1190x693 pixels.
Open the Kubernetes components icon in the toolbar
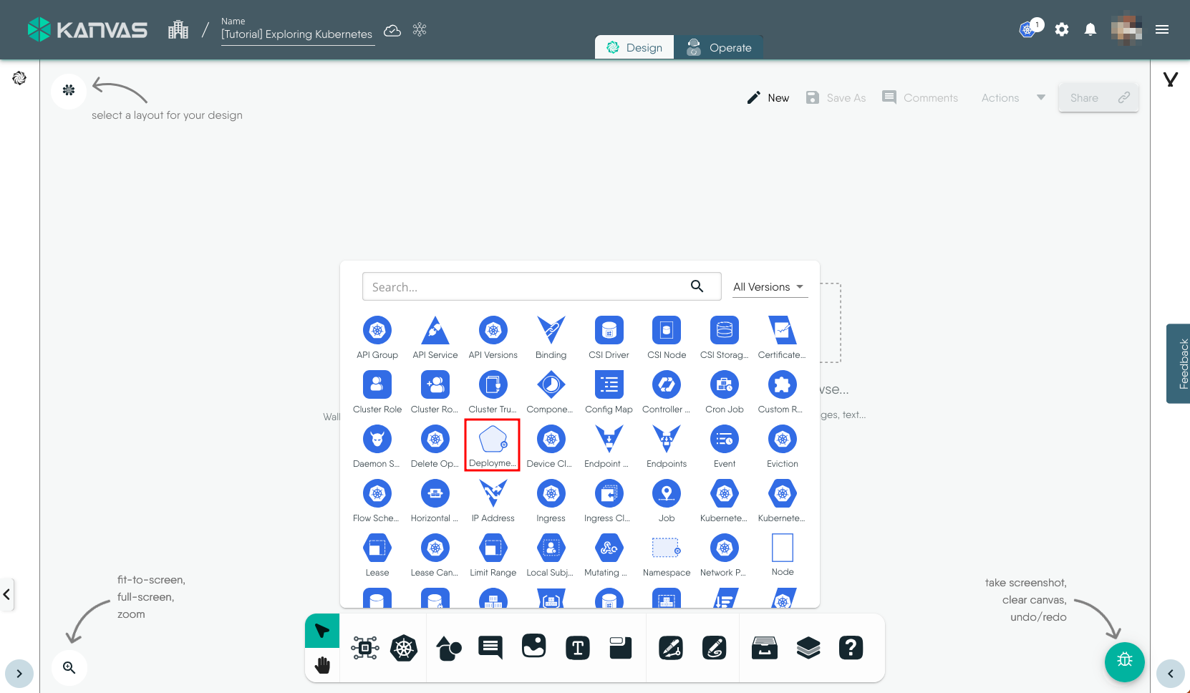click(404, 648)
